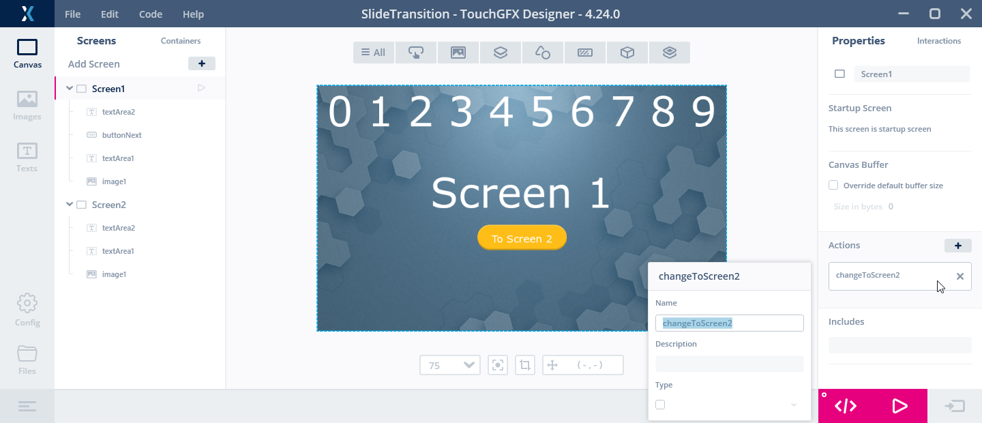Viewport: 982px width, 423px height.
Task: Remove the changeToScreen2 action
Action: 959,276
